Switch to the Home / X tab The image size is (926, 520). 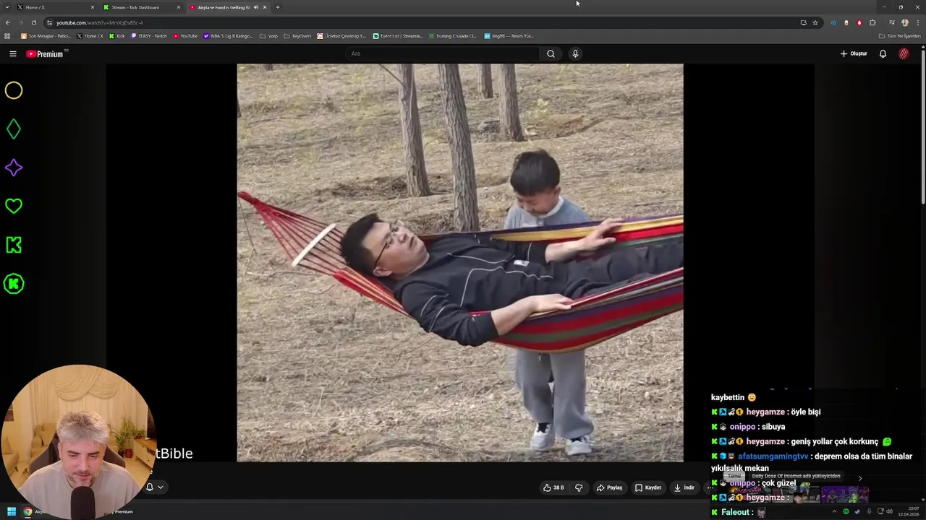(54, 7)
